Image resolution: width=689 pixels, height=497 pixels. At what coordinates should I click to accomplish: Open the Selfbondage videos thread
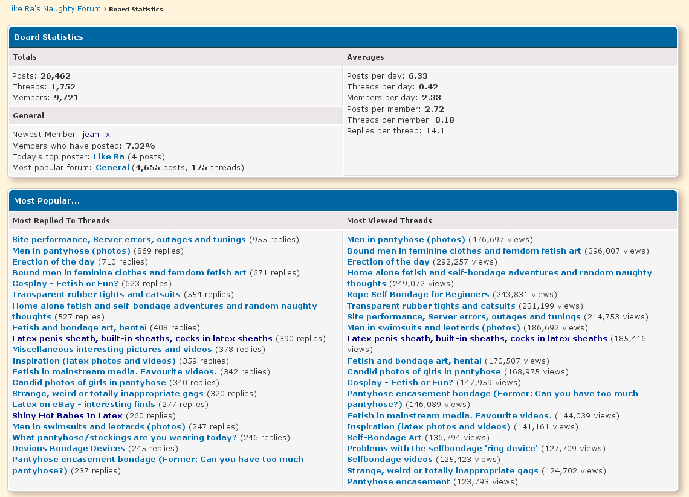(389, 459)
